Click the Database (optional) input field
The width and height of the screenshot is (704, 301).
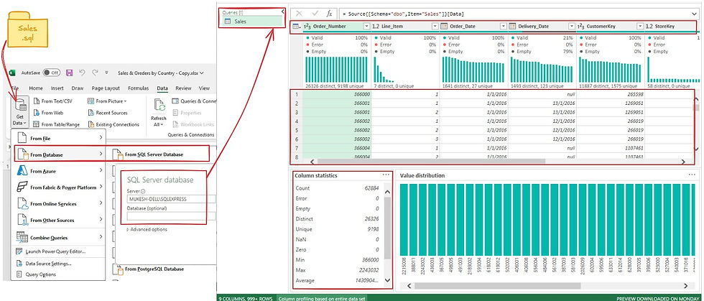click(x=172, y=216)
